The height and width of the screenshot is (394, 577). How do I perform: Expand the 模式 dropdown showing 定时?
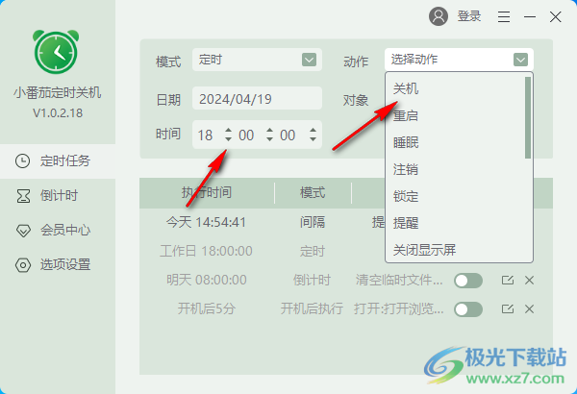257,60
